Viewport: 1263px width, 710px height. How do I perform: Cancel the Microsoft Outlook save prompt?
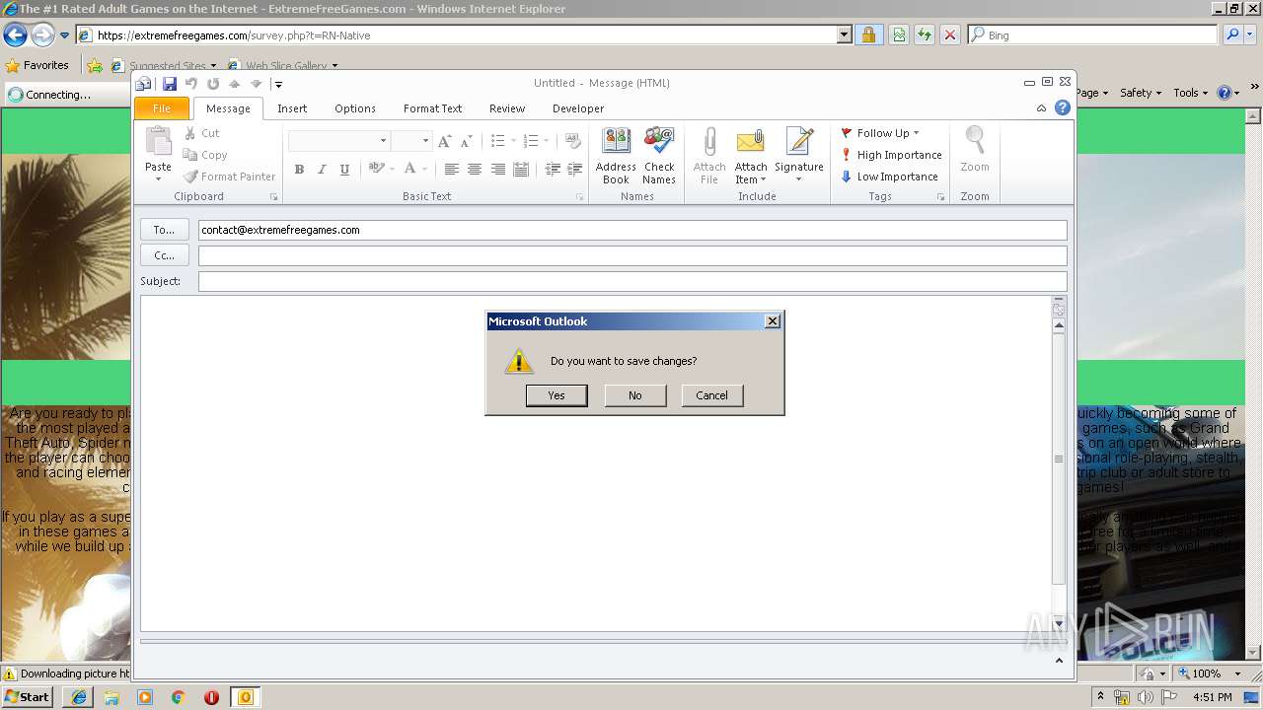[711, 395]
